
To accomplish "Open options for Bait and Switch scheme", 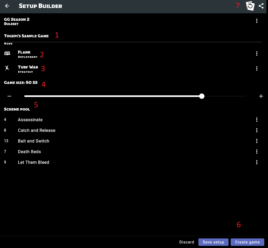I will click(257, 141).
